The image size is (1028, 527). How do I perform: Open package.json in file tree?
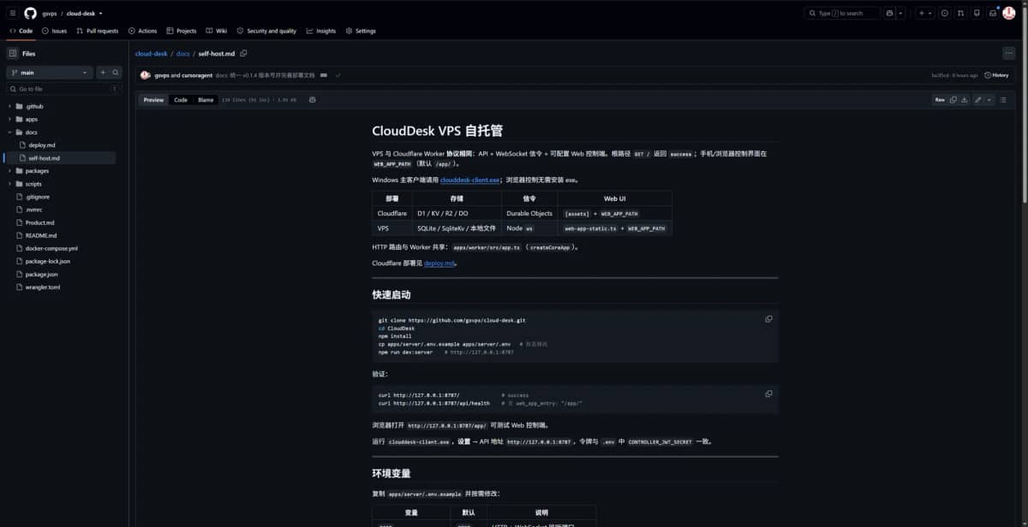(41, 274)
